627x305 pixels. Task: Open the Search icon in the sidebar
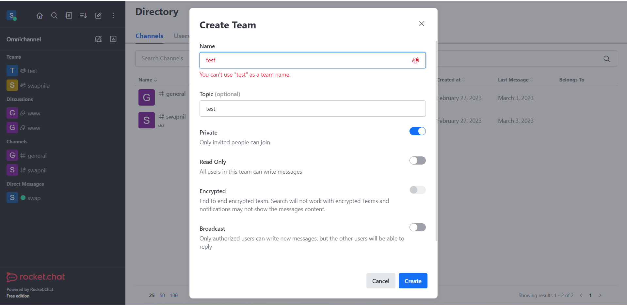[54, 15]
